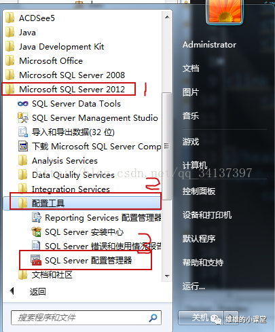The image size is (275, 332).
Task: Open 帮助和支持 in the right pane
Action: pyautogui.click(x=203, y=263)
